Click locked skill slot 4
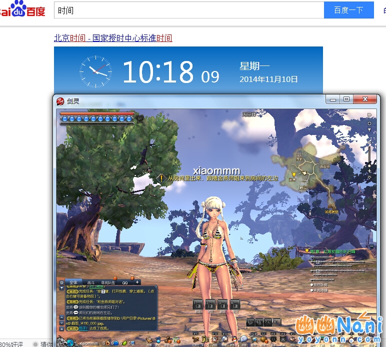Screen dimensions: 386x347 235,304
